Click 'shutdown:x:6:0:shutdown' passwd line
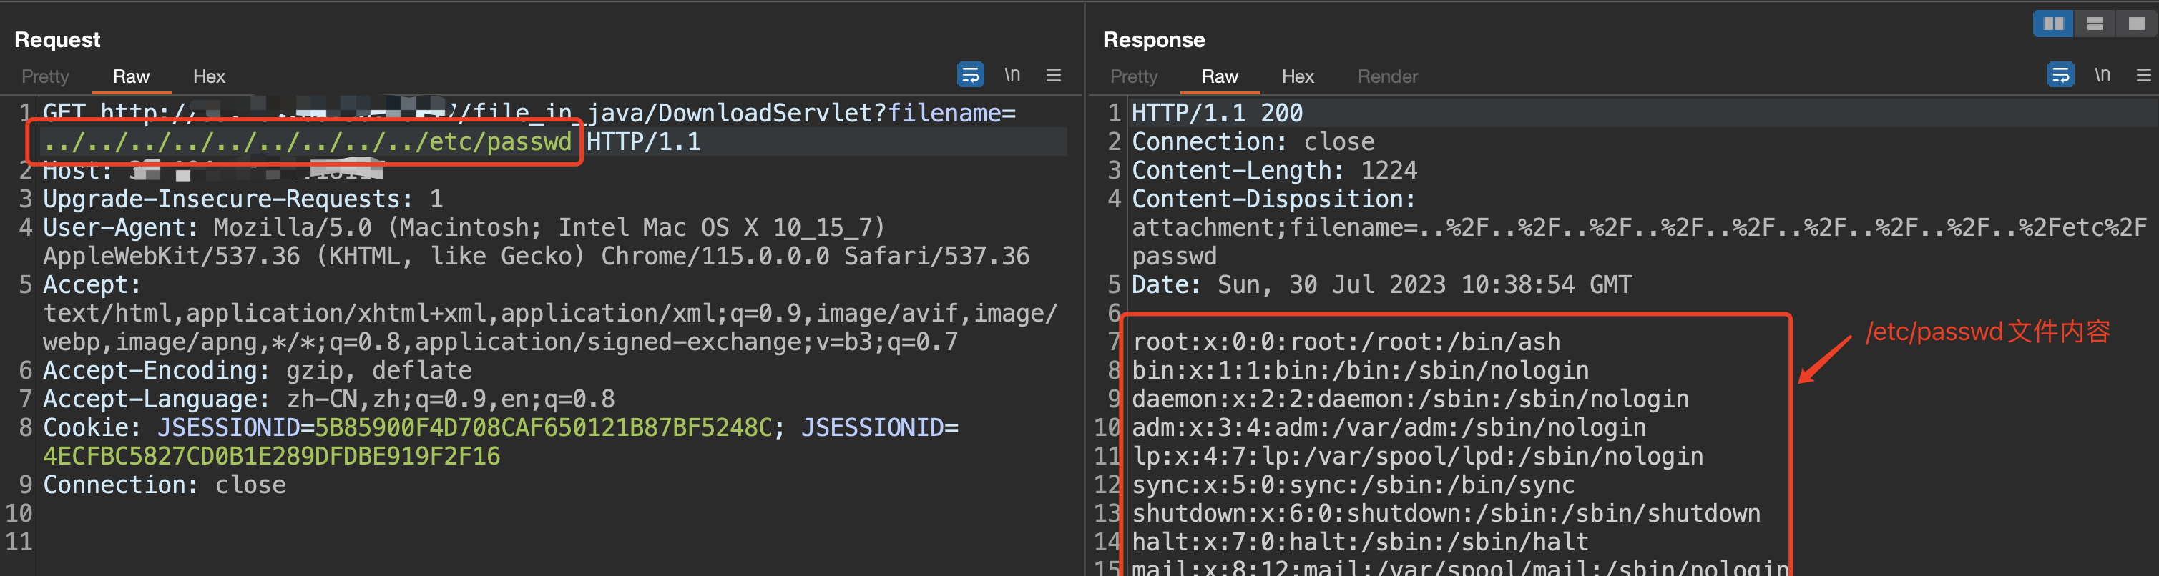 pyautogui.click(x=1446, y=513)
